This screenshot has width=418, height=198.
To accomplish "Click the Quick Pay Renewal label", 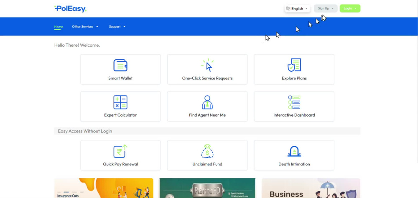I will [x=120, y=164].
